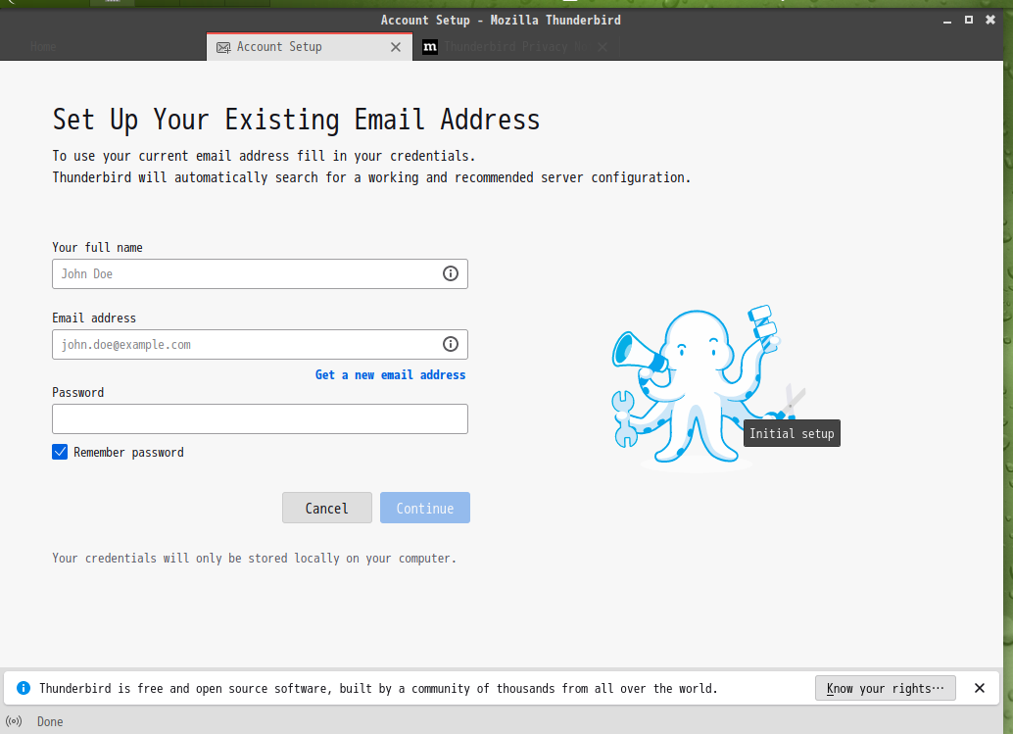Image resolution: width=1013 pixels, height=734 pixels.
Task: Click the Cancel button
Action: [327, 508]
